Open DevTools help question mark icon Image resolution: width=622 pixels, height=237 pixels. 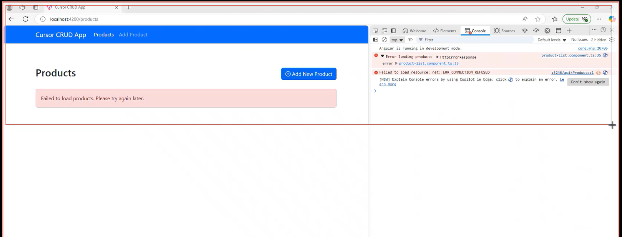(603, 30)
